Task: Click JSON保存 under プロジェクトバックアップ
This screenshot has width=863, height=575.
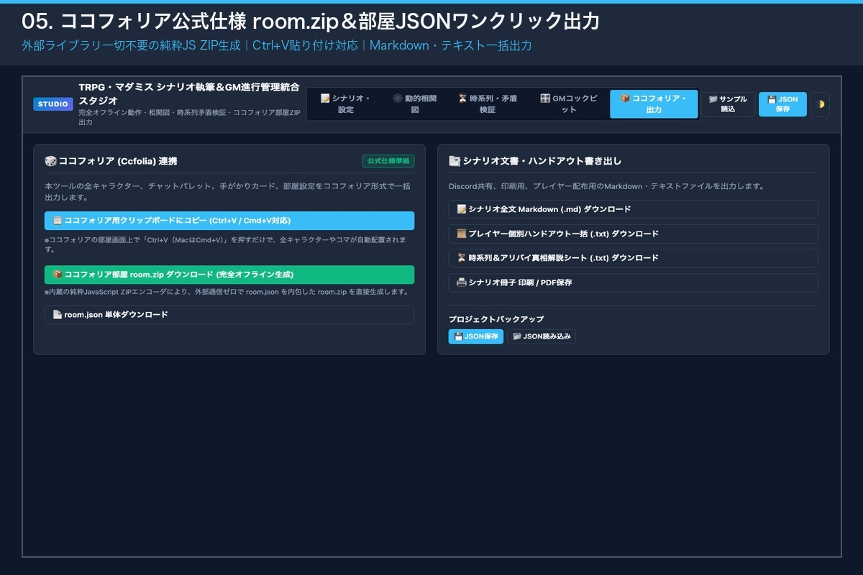Action: point(476,336)
